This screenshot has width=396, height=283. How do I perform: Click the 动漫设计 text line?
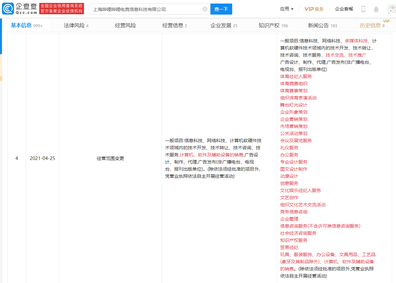(289, 176)
